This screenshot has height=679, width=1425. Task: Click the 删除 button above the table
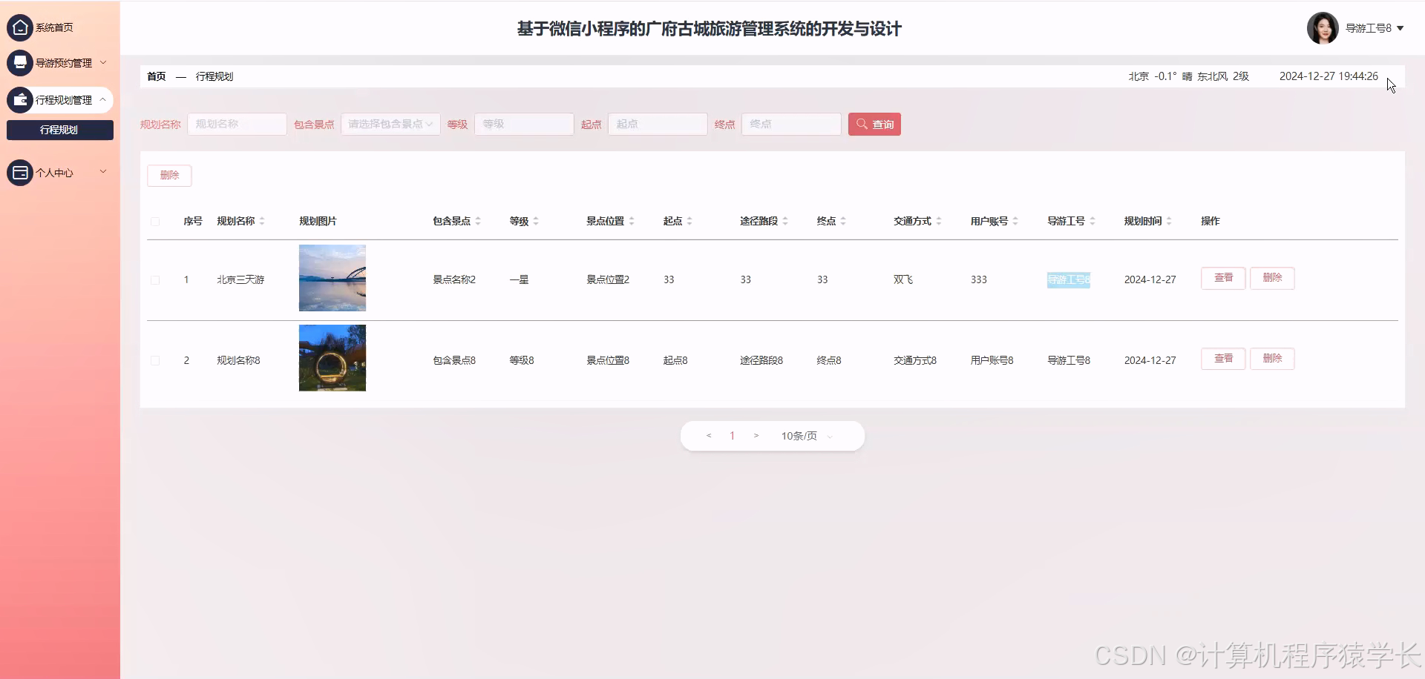[169, 175]
